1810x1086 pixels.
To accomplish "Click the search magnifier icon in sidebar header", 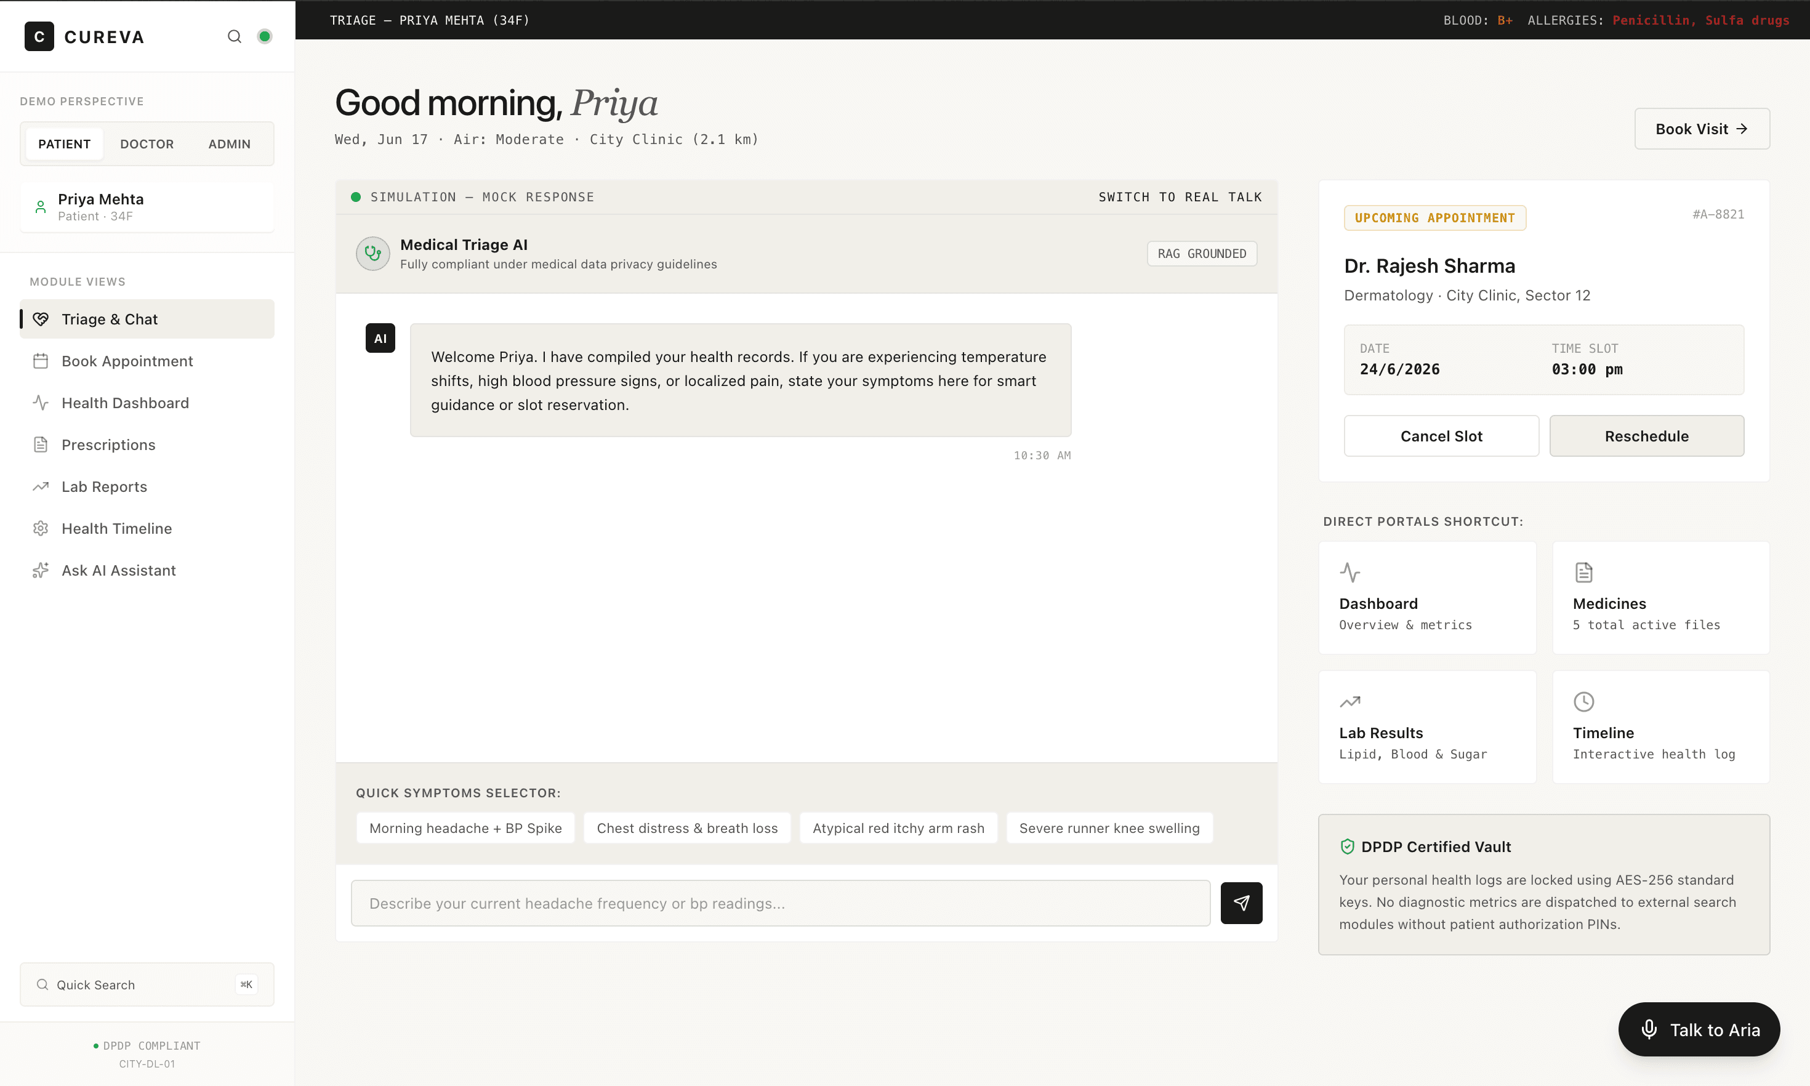I will (234, 36).
